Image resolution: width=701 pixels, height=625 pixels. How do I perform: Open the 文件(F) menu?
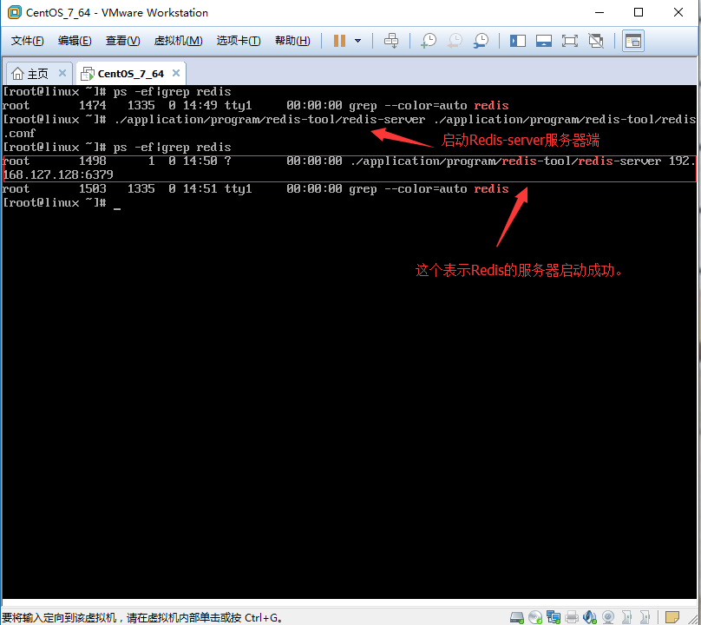[27, 41]
